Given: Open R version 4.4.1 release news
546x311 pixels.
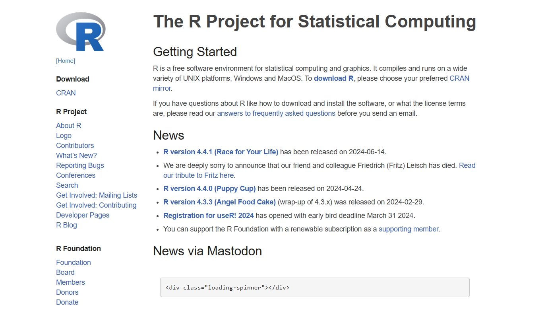Looking at the screenshot, I should pyautogui.click(x=221, y=152).
